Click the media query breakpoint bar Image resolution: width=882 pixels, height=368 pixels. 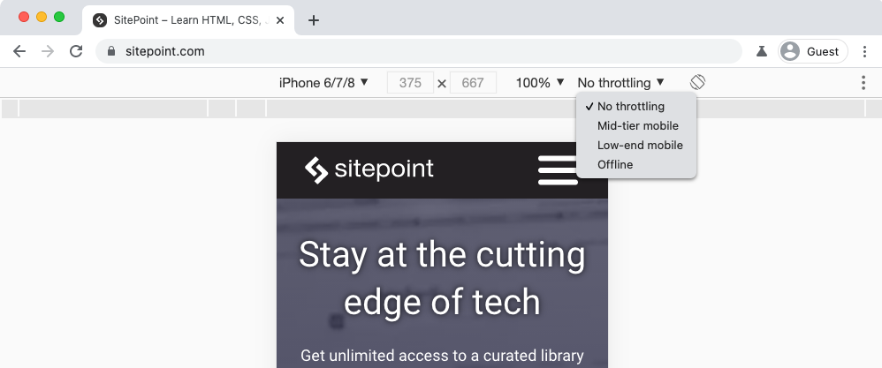coord(441,108)
